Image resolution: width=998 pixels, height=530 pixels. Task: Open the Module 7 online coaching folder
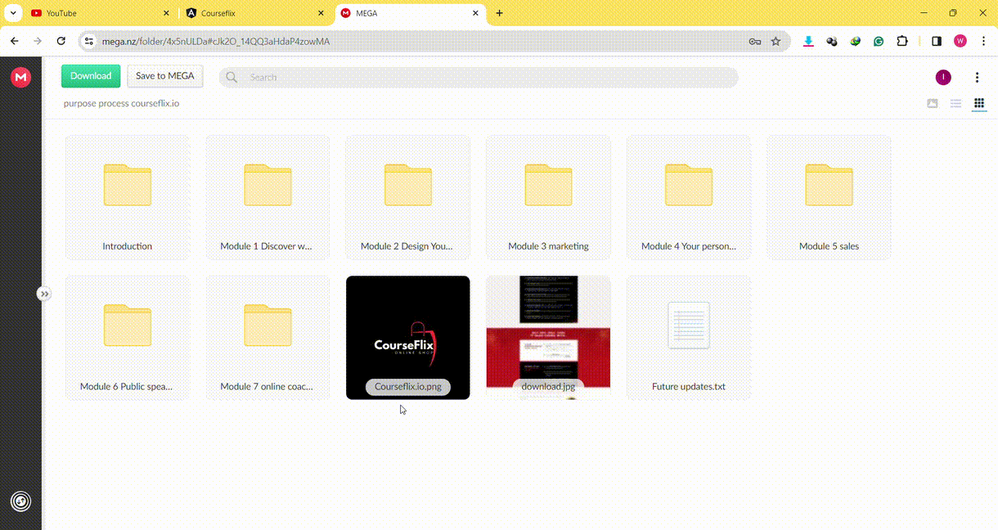pyautogui.click(x=267, y=338)
